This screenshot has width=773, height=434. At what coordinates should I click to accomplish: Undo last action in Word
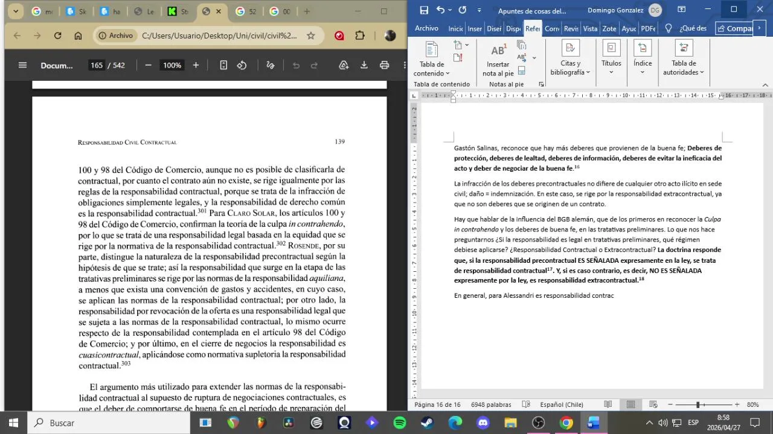440,10
